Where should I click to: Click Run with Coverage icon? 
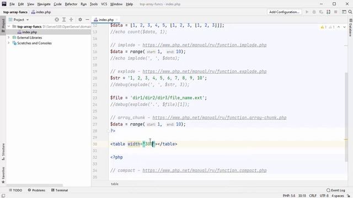321,12
